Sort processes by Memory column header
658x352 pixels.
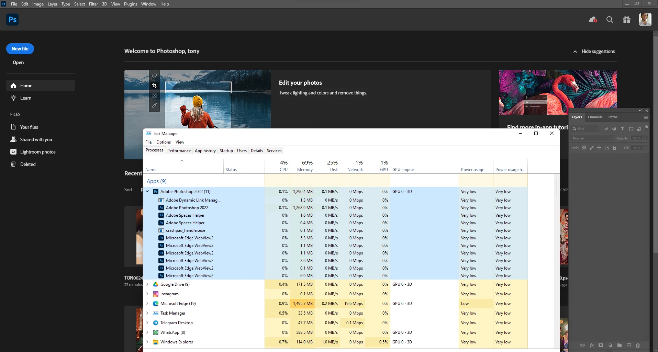[x=302, y=166]
